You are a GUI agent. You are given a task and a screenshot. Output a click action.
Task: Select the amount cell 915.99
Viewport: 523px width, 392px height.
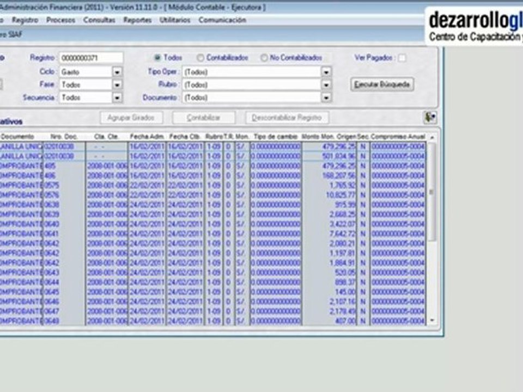pyautogui.click(x=329, y=205)
